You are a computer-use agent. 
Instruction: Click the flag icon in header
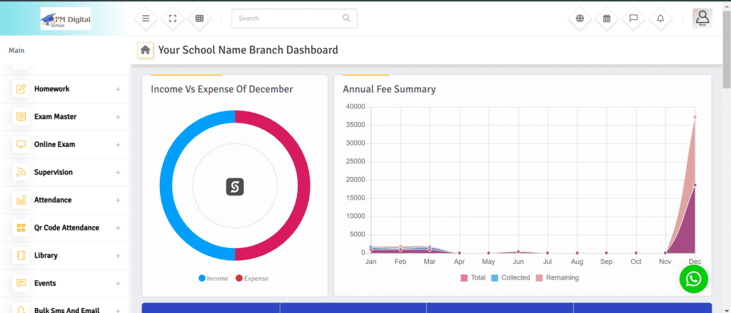[633, 19]
